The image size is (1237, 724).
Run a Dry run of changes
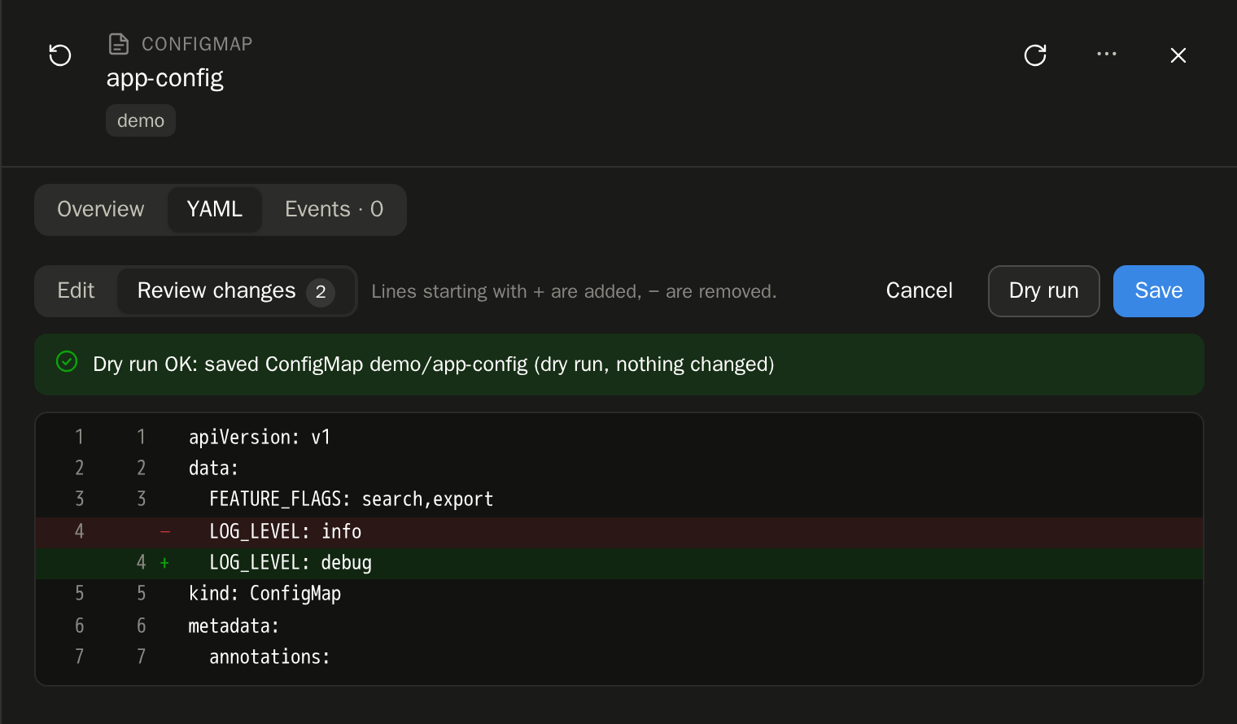pos(1044,290)
